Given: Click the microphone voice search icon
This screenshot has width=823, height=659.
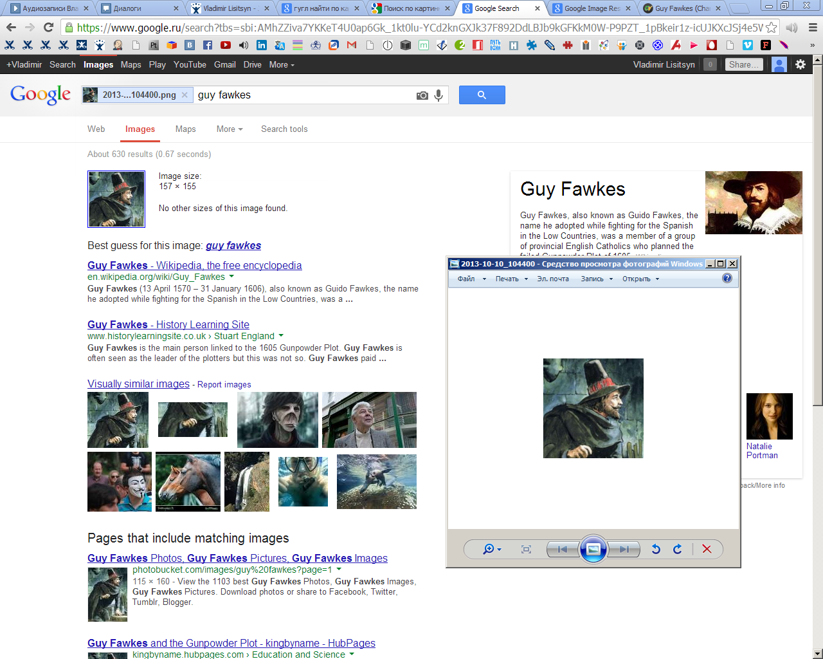Looking at the screenshot, I should tap(439, 95).
